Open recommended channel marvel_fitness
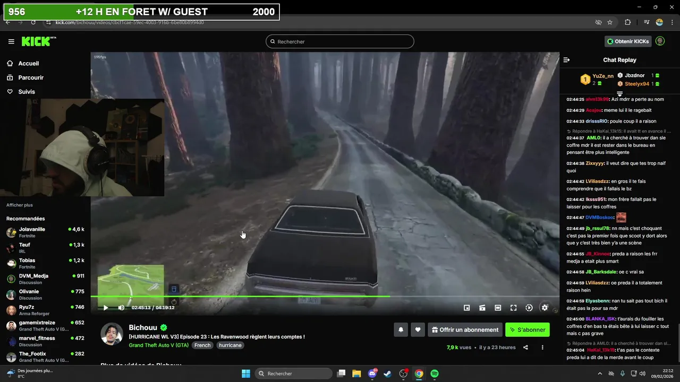Viewport: 680px width, 382px height. click(45, 341)
